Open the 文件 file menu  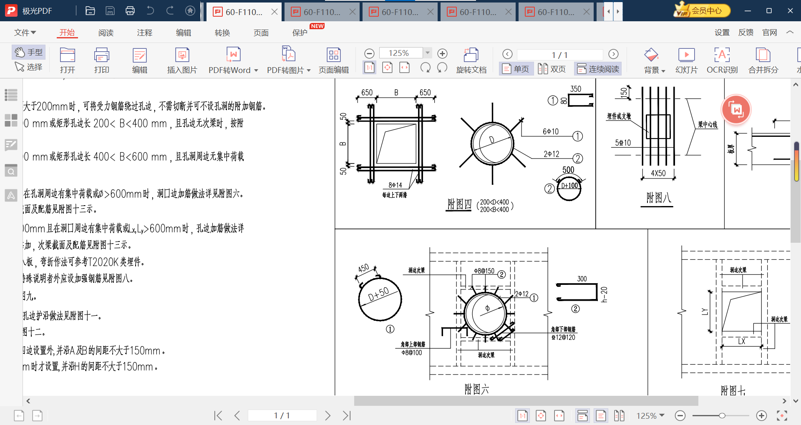(25, 33)
